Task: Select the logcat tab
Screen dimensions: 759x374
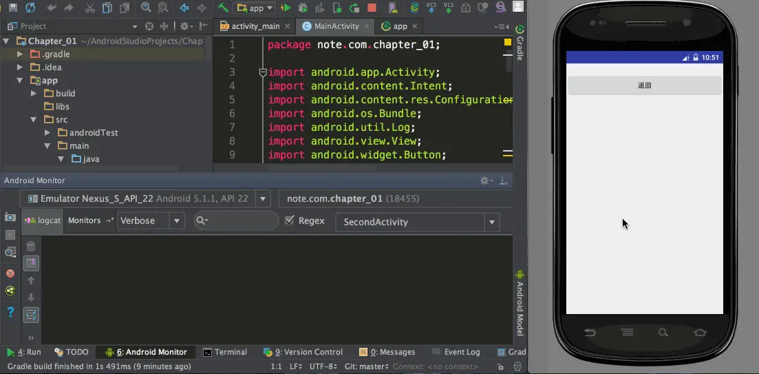Action: click(43, 220)
